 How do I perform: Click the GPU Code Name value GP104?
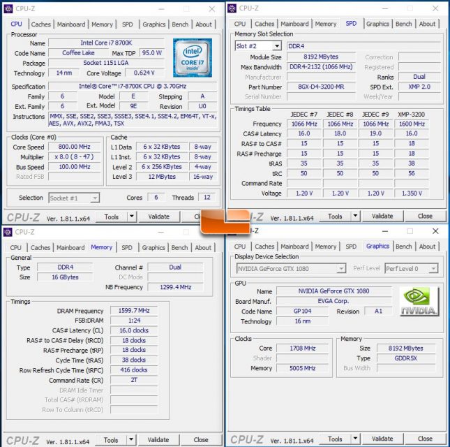303,311
